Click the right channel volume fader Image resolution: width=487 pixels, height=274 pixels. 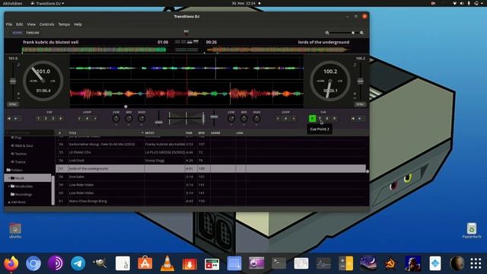pos(214,116)
